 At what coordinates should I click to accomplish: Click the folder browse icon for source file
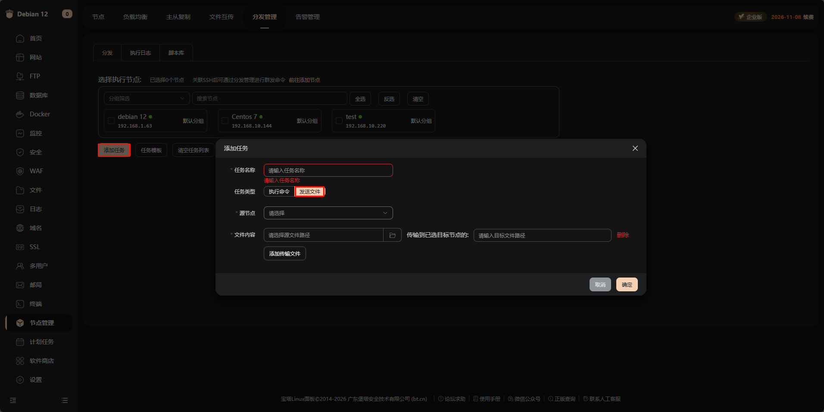pyautogui.click(x=392, y=235)
